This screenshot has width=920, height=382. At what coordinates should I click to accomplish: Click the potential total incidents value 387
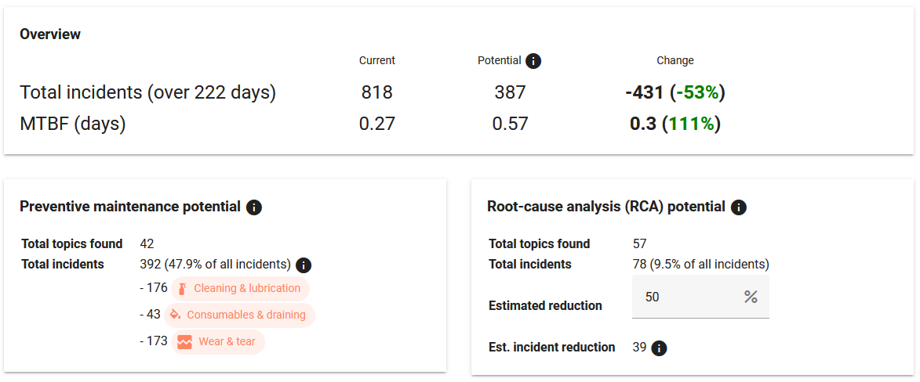coord(510,92)
